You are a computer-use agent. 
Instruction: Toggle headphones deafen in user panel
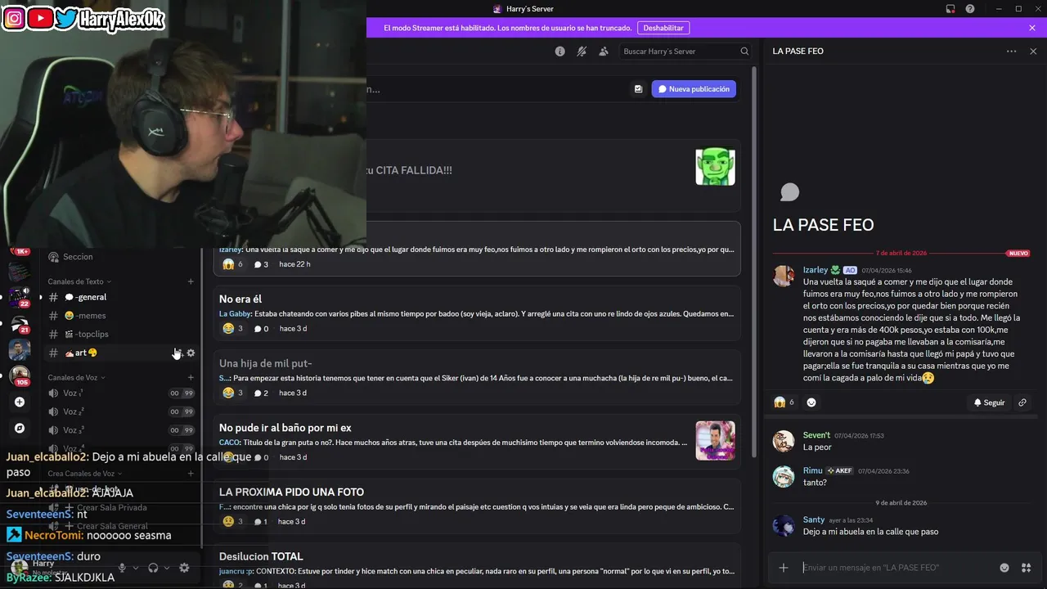pos(153,568)
